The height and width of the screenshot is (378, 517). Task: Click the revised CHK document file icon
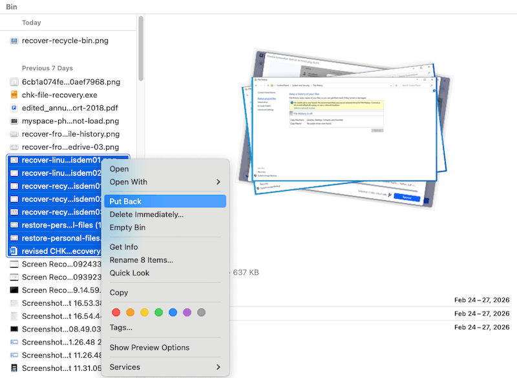tap(14, 251)
